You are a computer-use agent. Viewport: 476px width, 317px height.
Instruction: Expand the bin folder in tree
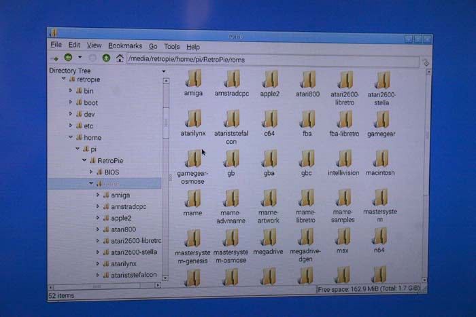click(70, 90)
